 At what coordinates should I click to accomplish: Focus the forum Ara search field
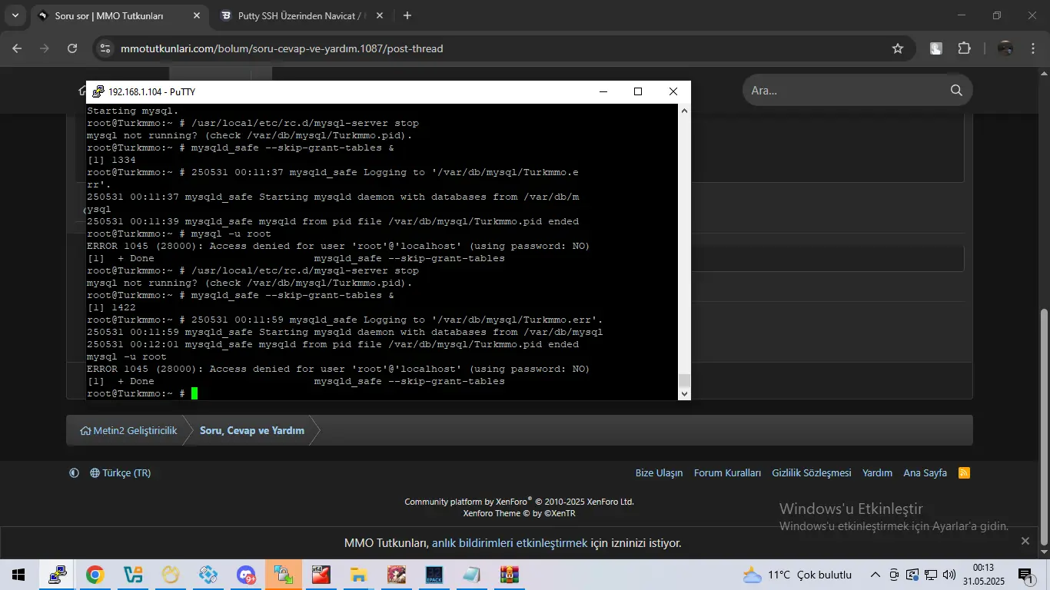coord(844,91)
